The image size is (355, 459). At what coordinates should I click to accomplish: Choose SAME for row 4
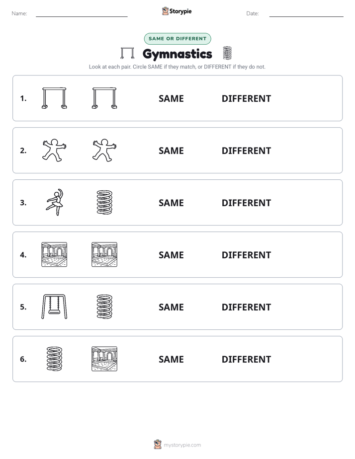click(171, 255)
